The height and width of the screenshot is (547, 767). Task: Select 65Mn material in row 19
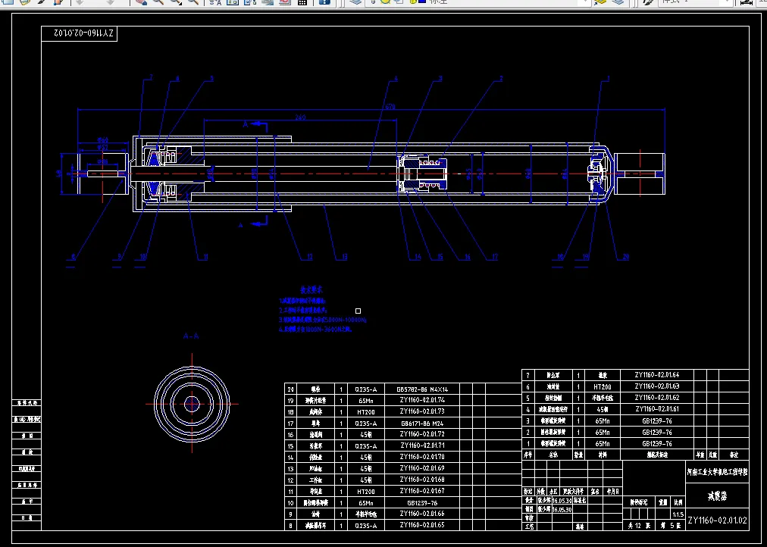click(x=366, y=401)
